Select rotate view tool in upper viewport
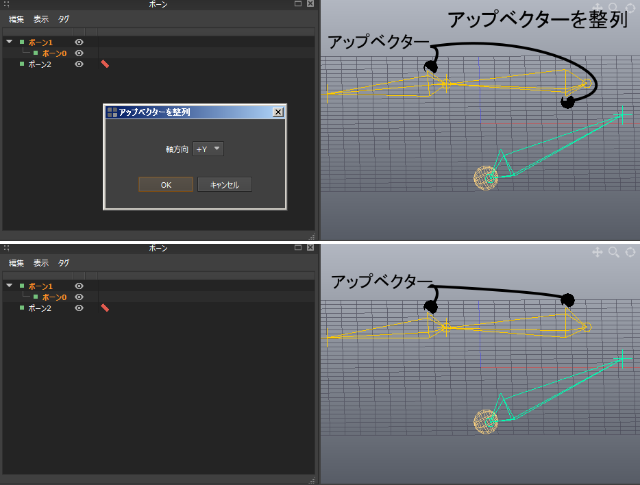Image resolution: width=640 pixels, height=485 pixels. (630, 8)
